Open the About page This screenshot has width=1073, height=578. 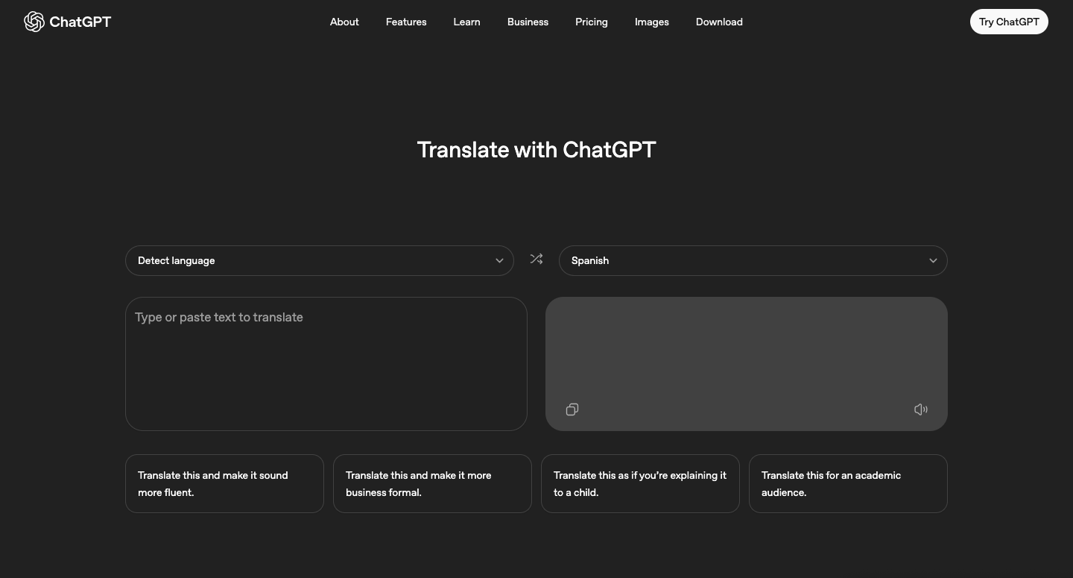click(x=344, y=22)
